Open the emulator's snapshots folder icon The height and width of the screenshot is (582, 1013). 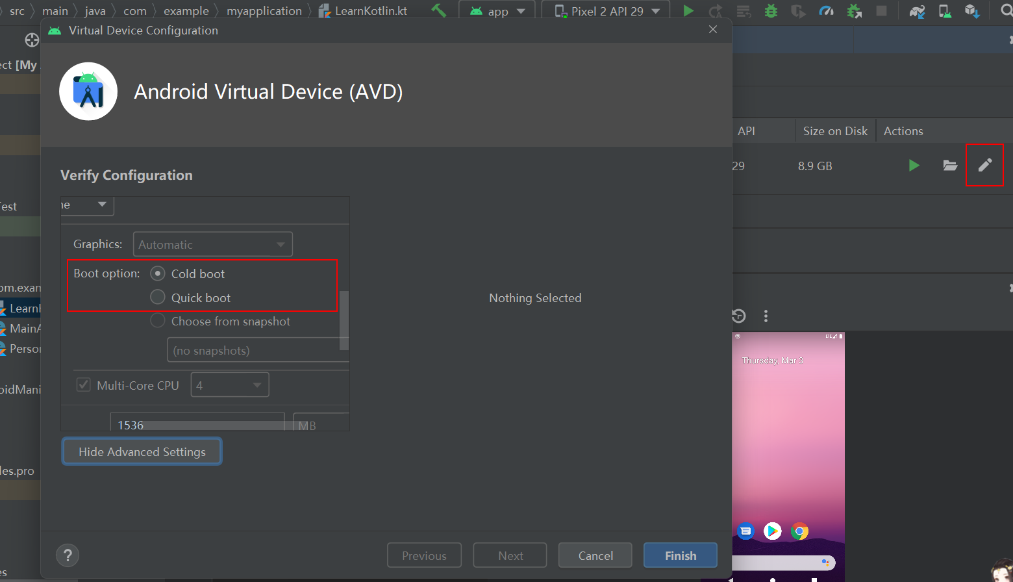(x=950, y=165)
